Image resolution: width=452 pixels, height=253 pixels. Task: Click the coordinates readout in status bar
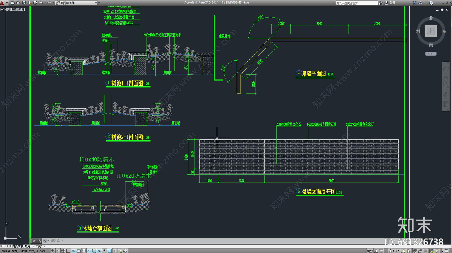coord(24,251)
